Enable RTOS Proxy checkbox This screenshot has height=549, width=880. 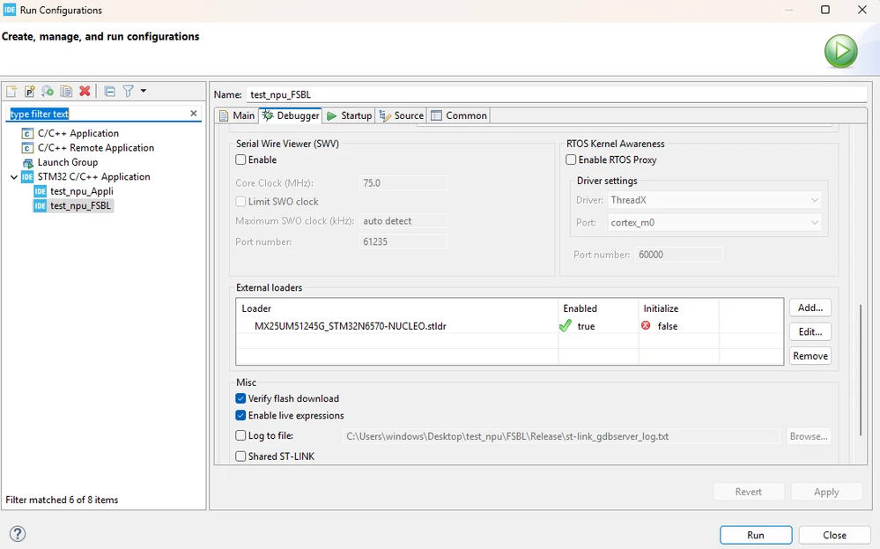tap(571, 160)
